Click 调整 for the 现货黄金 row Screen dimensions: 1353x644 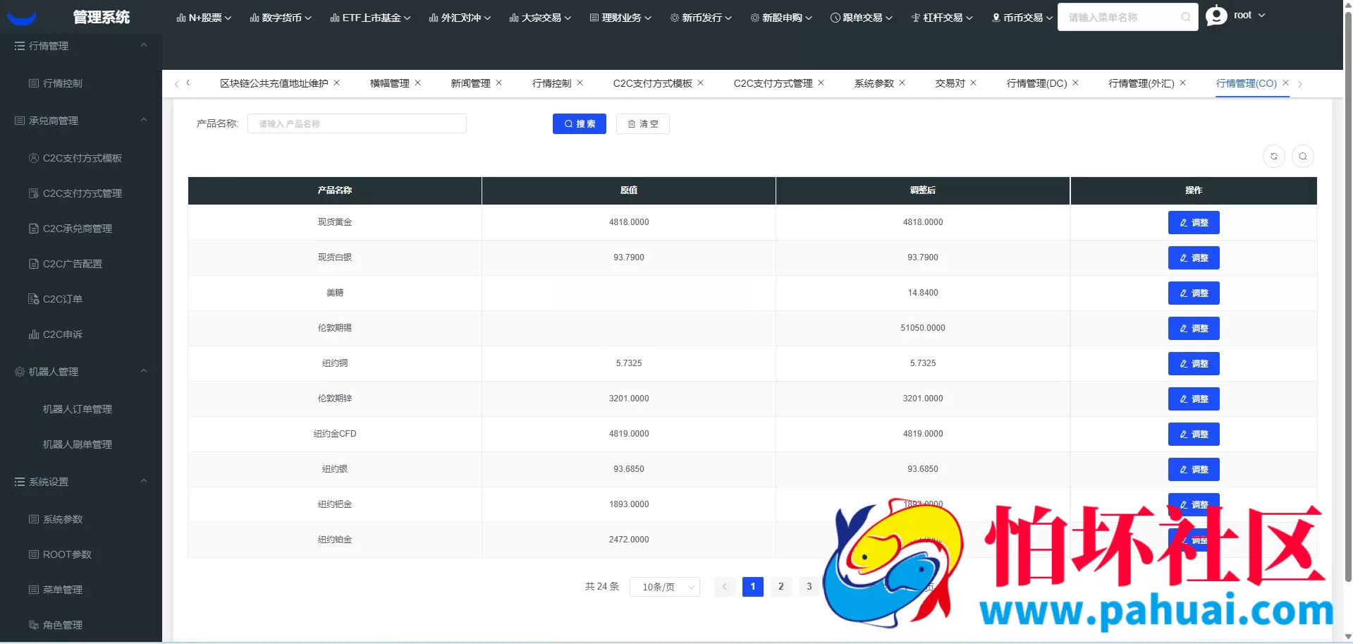[1193, 222]
